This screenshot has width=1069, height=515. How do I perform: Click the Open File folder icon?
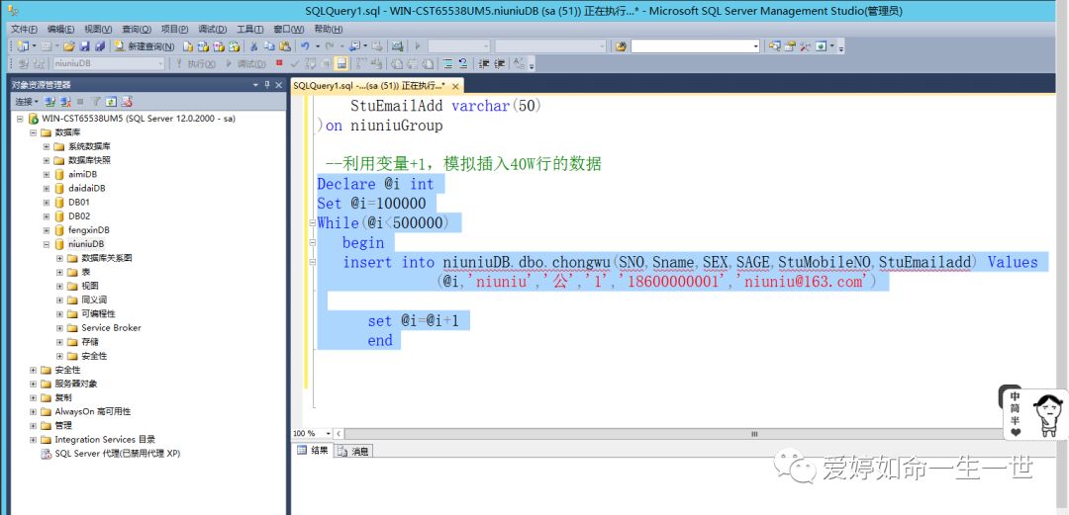(x=69, y=46)
